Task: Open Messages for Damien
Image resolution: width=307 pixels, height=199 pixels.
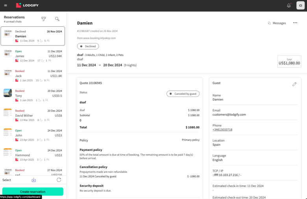Action: coord(277,23)
